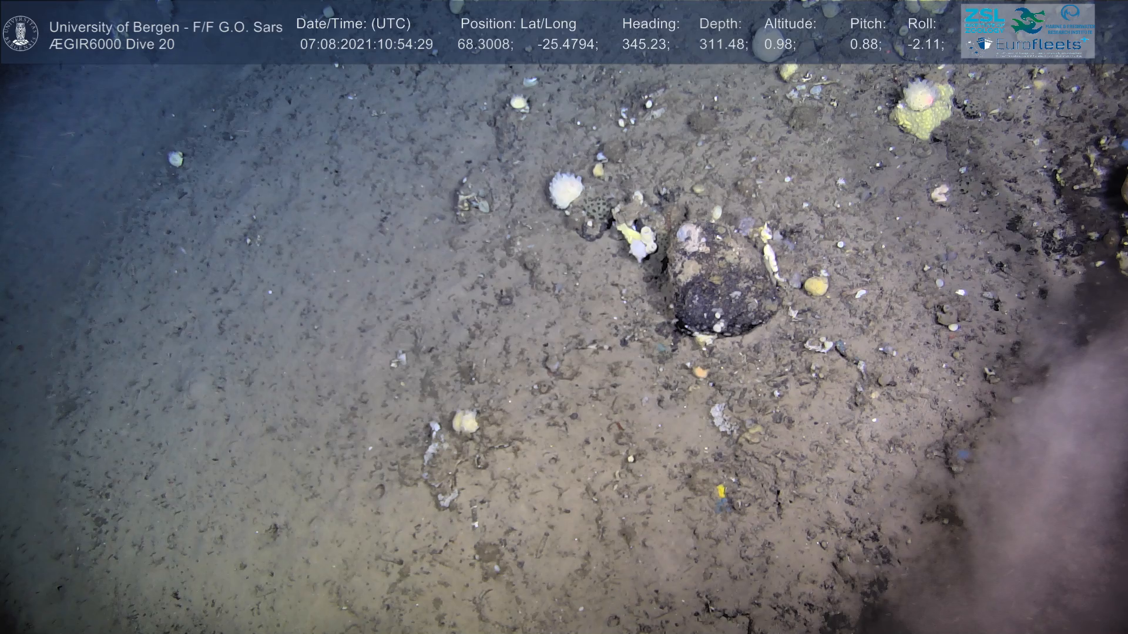
Task: Click the Date/Time (UTC) heading
Action: coord(353,24)
